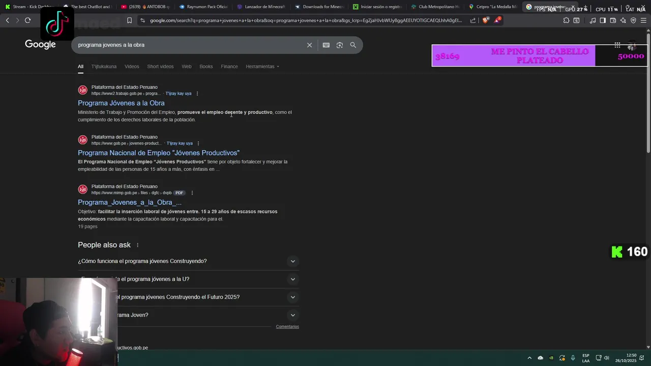Go to the Google logo homepage

point(40,45)
